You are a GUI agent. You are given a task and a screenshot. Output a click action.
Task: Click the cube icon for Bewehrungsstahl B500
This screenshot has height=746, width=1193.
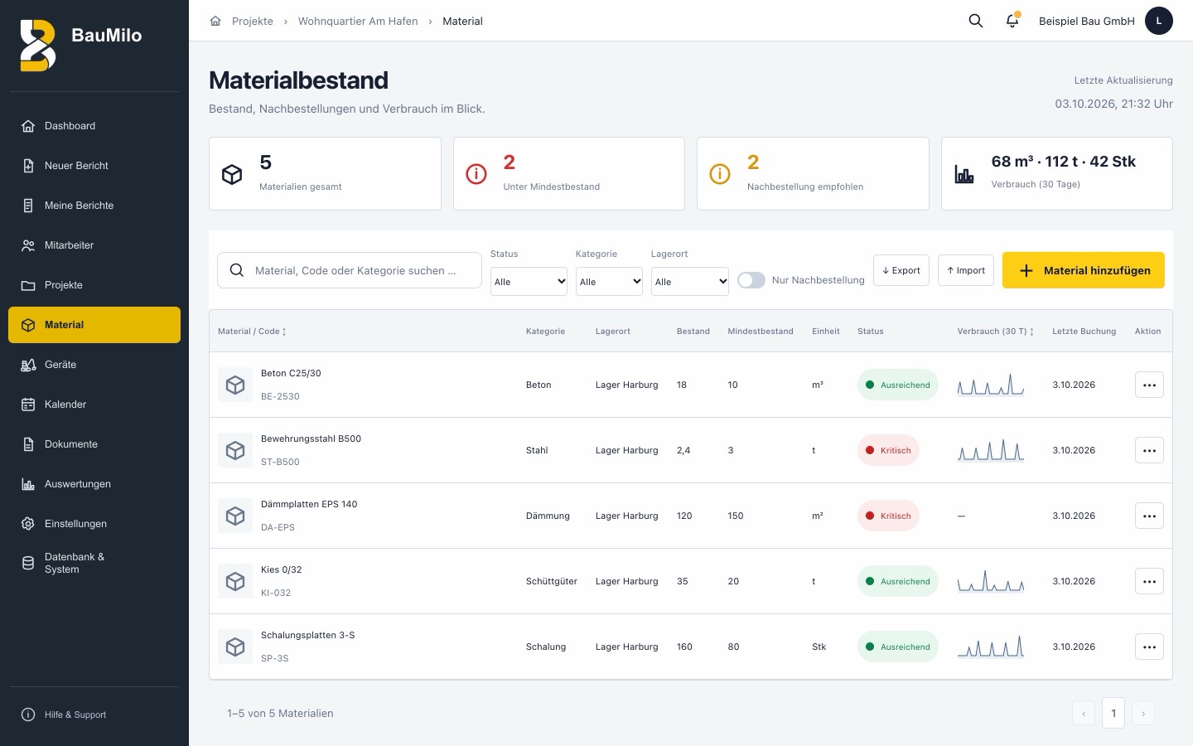(235, 450)
